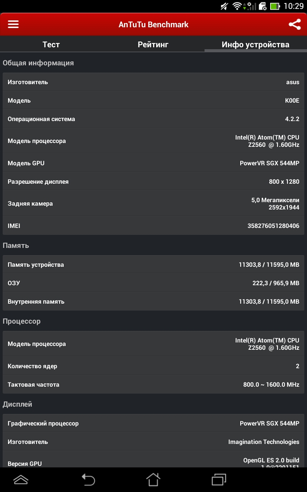This screenshot has height=492, width=307.
Task: Tap the Задняя камера row
Action: point(153,203)
